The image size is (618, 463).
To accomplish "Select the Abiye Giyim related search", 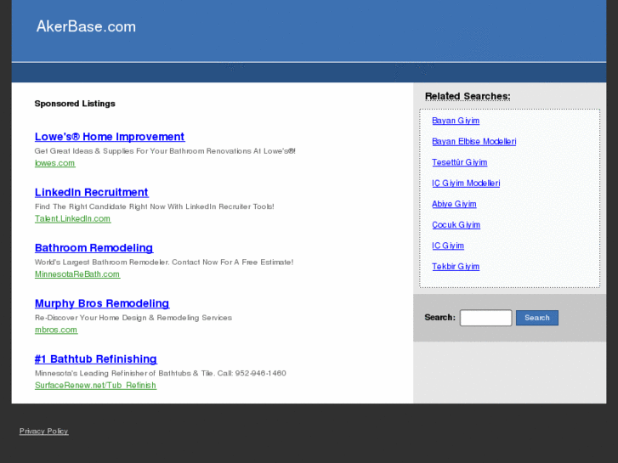I will (x=454, y=204).
